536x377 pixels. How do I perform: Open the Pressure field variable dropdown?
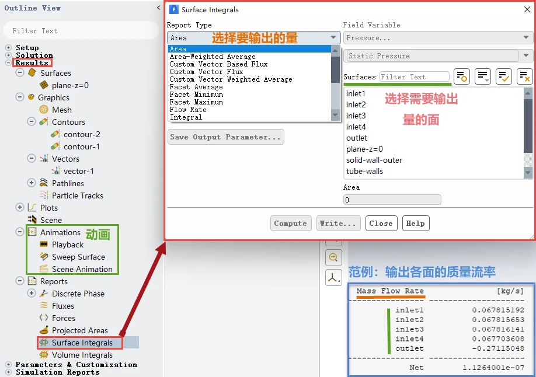[x=526, y=37]
